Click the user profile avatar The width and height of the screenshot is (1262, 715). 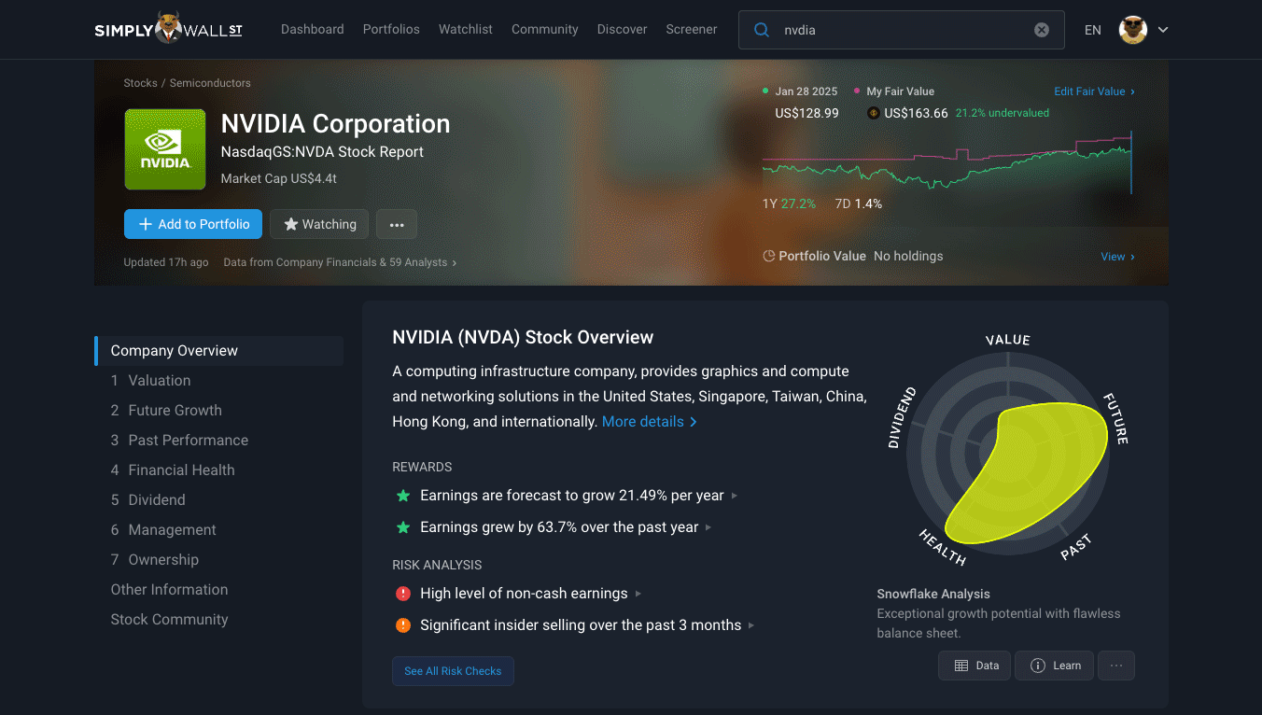click(x=1132, y=30)
